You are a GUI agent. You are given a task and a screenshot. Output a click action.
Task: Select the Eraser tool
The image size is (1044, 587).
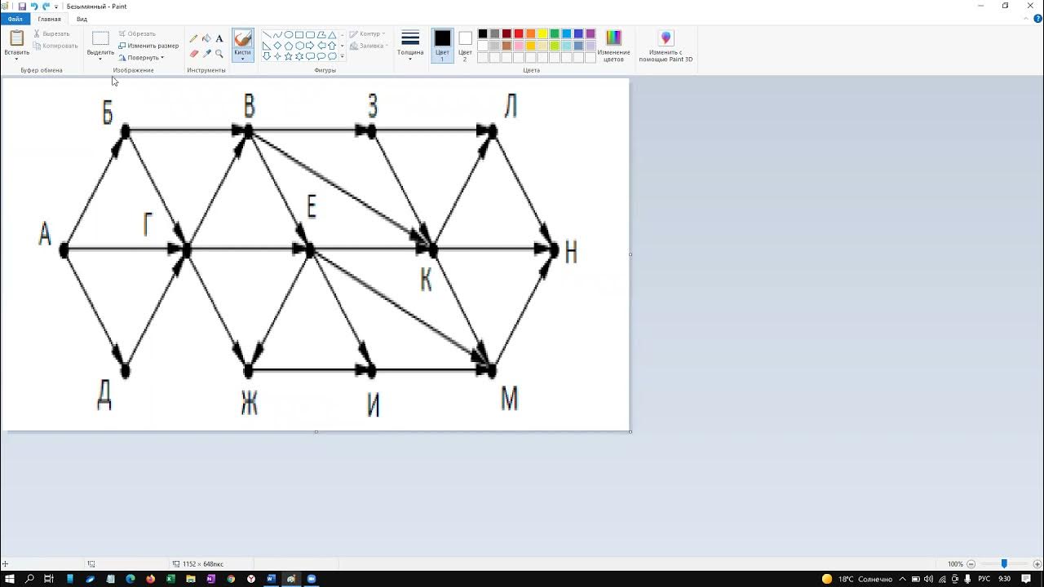click(x=193, y=54)
